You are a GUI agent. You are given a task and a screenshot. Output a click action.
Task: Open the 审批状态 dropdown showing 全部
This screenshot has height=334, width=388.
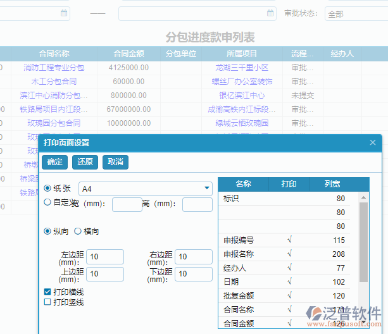356,14
